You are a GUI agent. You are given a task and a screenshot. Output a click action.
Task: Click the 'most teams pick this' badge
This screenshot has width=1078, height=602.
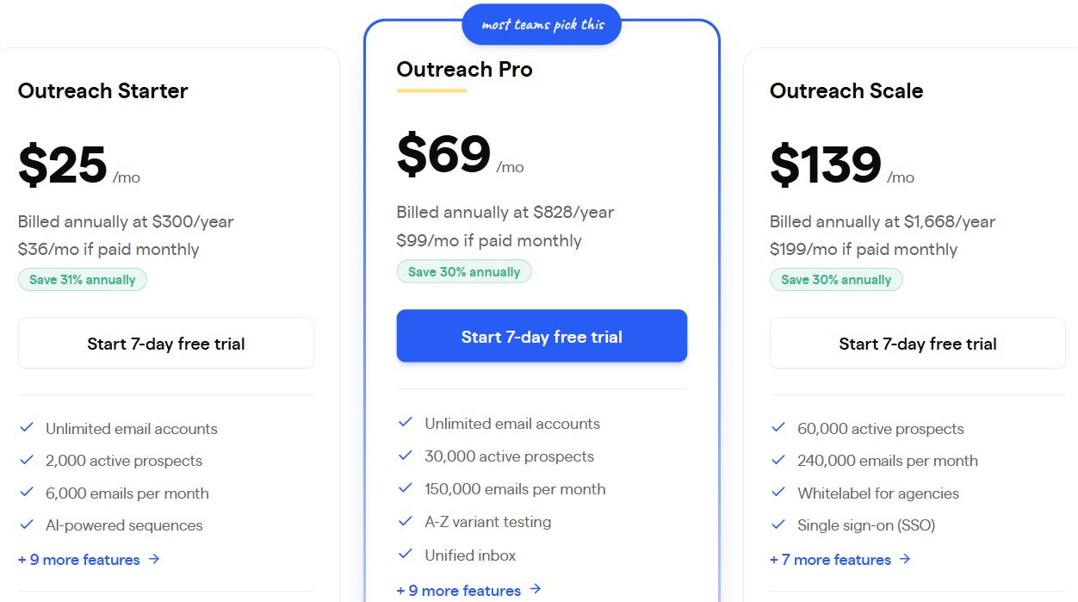click(542, 24)
